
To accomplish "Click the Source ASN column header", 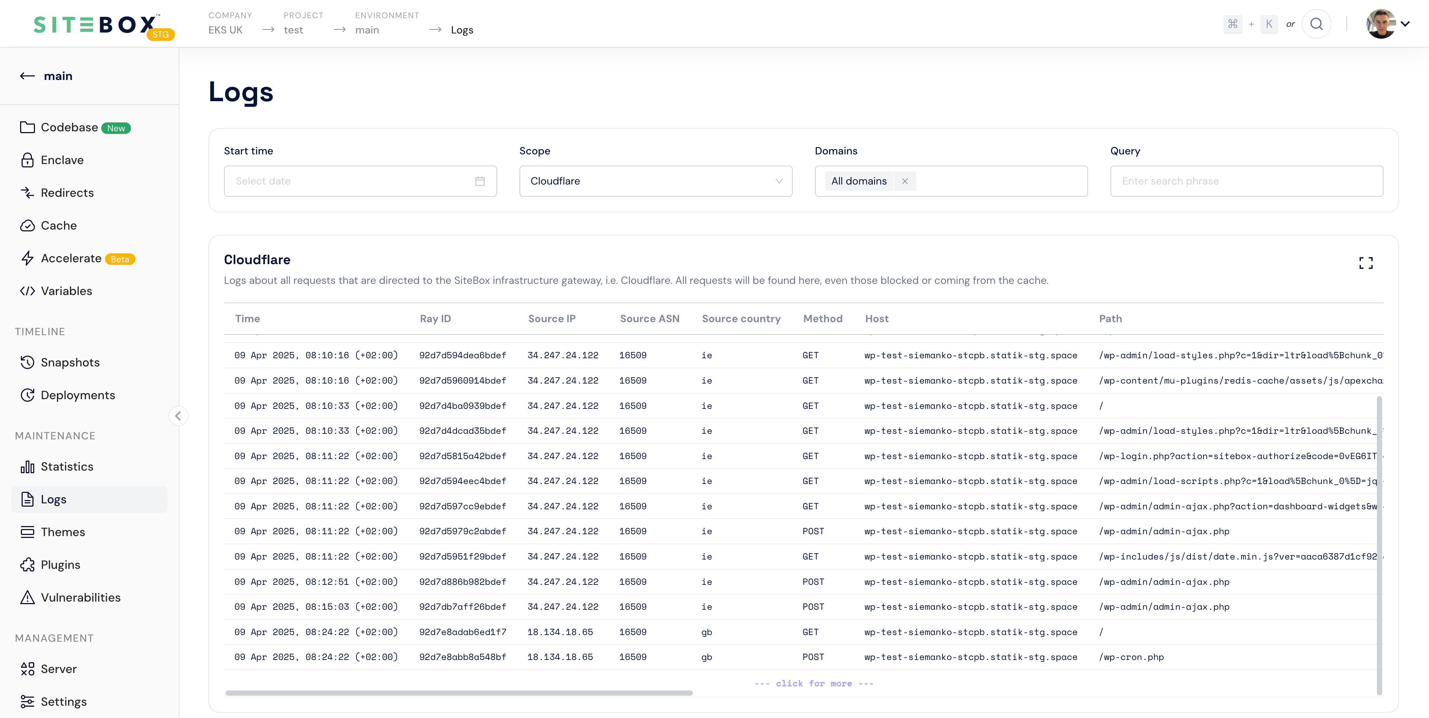I will pyautogui.click(x=650, y=319).
